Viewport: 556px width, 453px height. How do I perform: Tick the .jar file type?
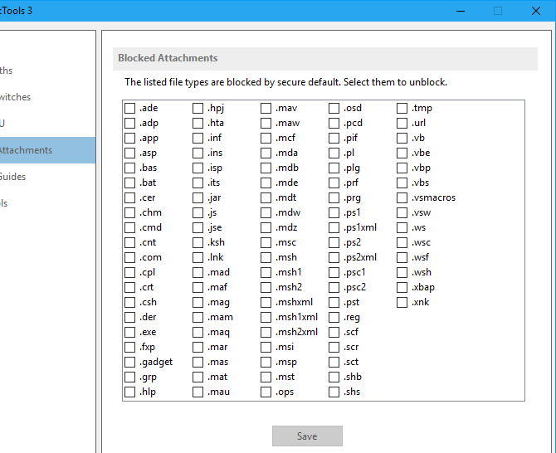(198, 197)
